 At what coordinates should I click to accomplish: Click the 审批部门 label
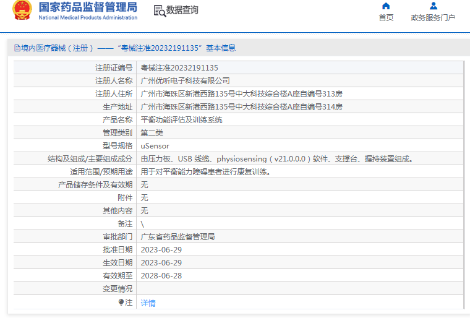pos(117,237)
